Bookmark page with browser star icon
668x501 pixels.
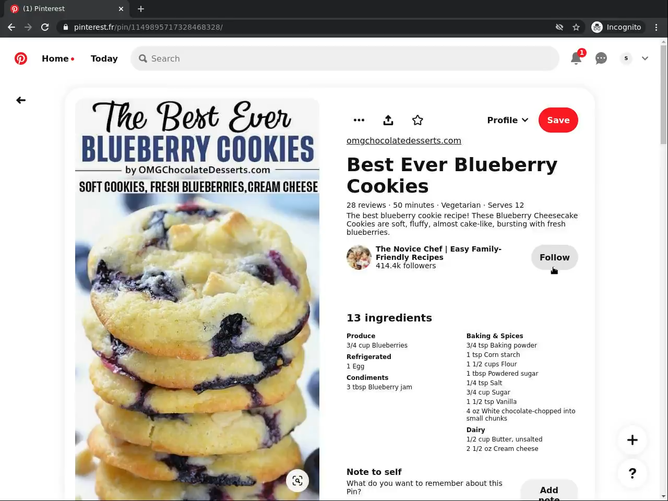(576, 27)
